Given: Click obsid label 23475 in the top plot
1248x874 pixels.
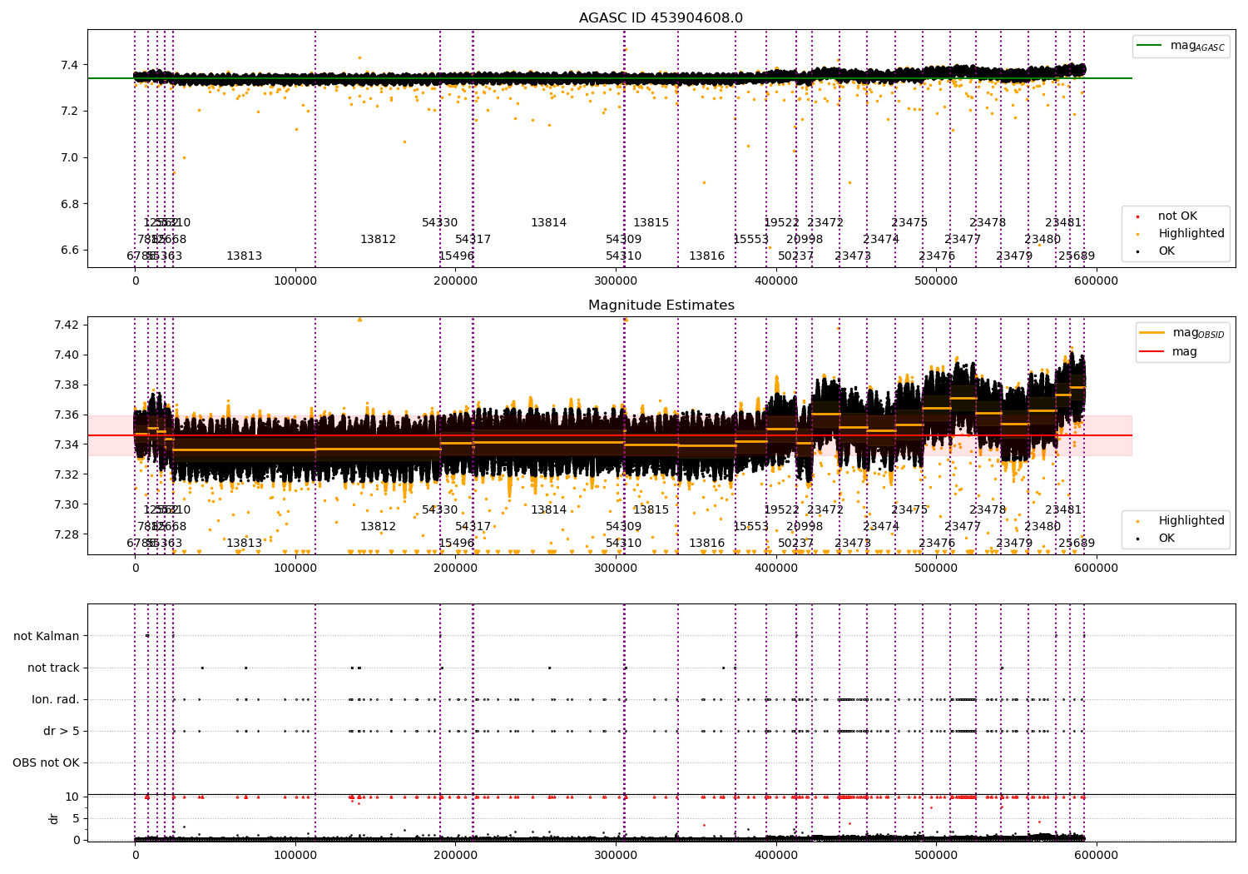Looking at the screenshot, I should 909,222.
